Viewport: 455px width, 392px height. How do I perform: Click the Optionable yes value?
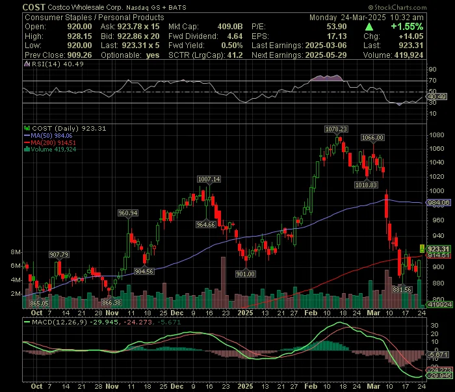point(153,55)
